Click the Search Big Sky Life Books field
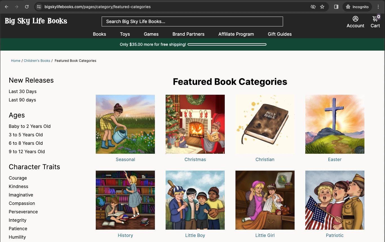 coord(192,22)
